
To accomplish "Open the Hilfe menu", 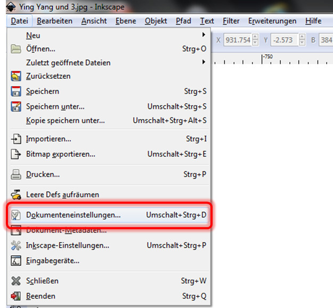I will coord(313,21).
